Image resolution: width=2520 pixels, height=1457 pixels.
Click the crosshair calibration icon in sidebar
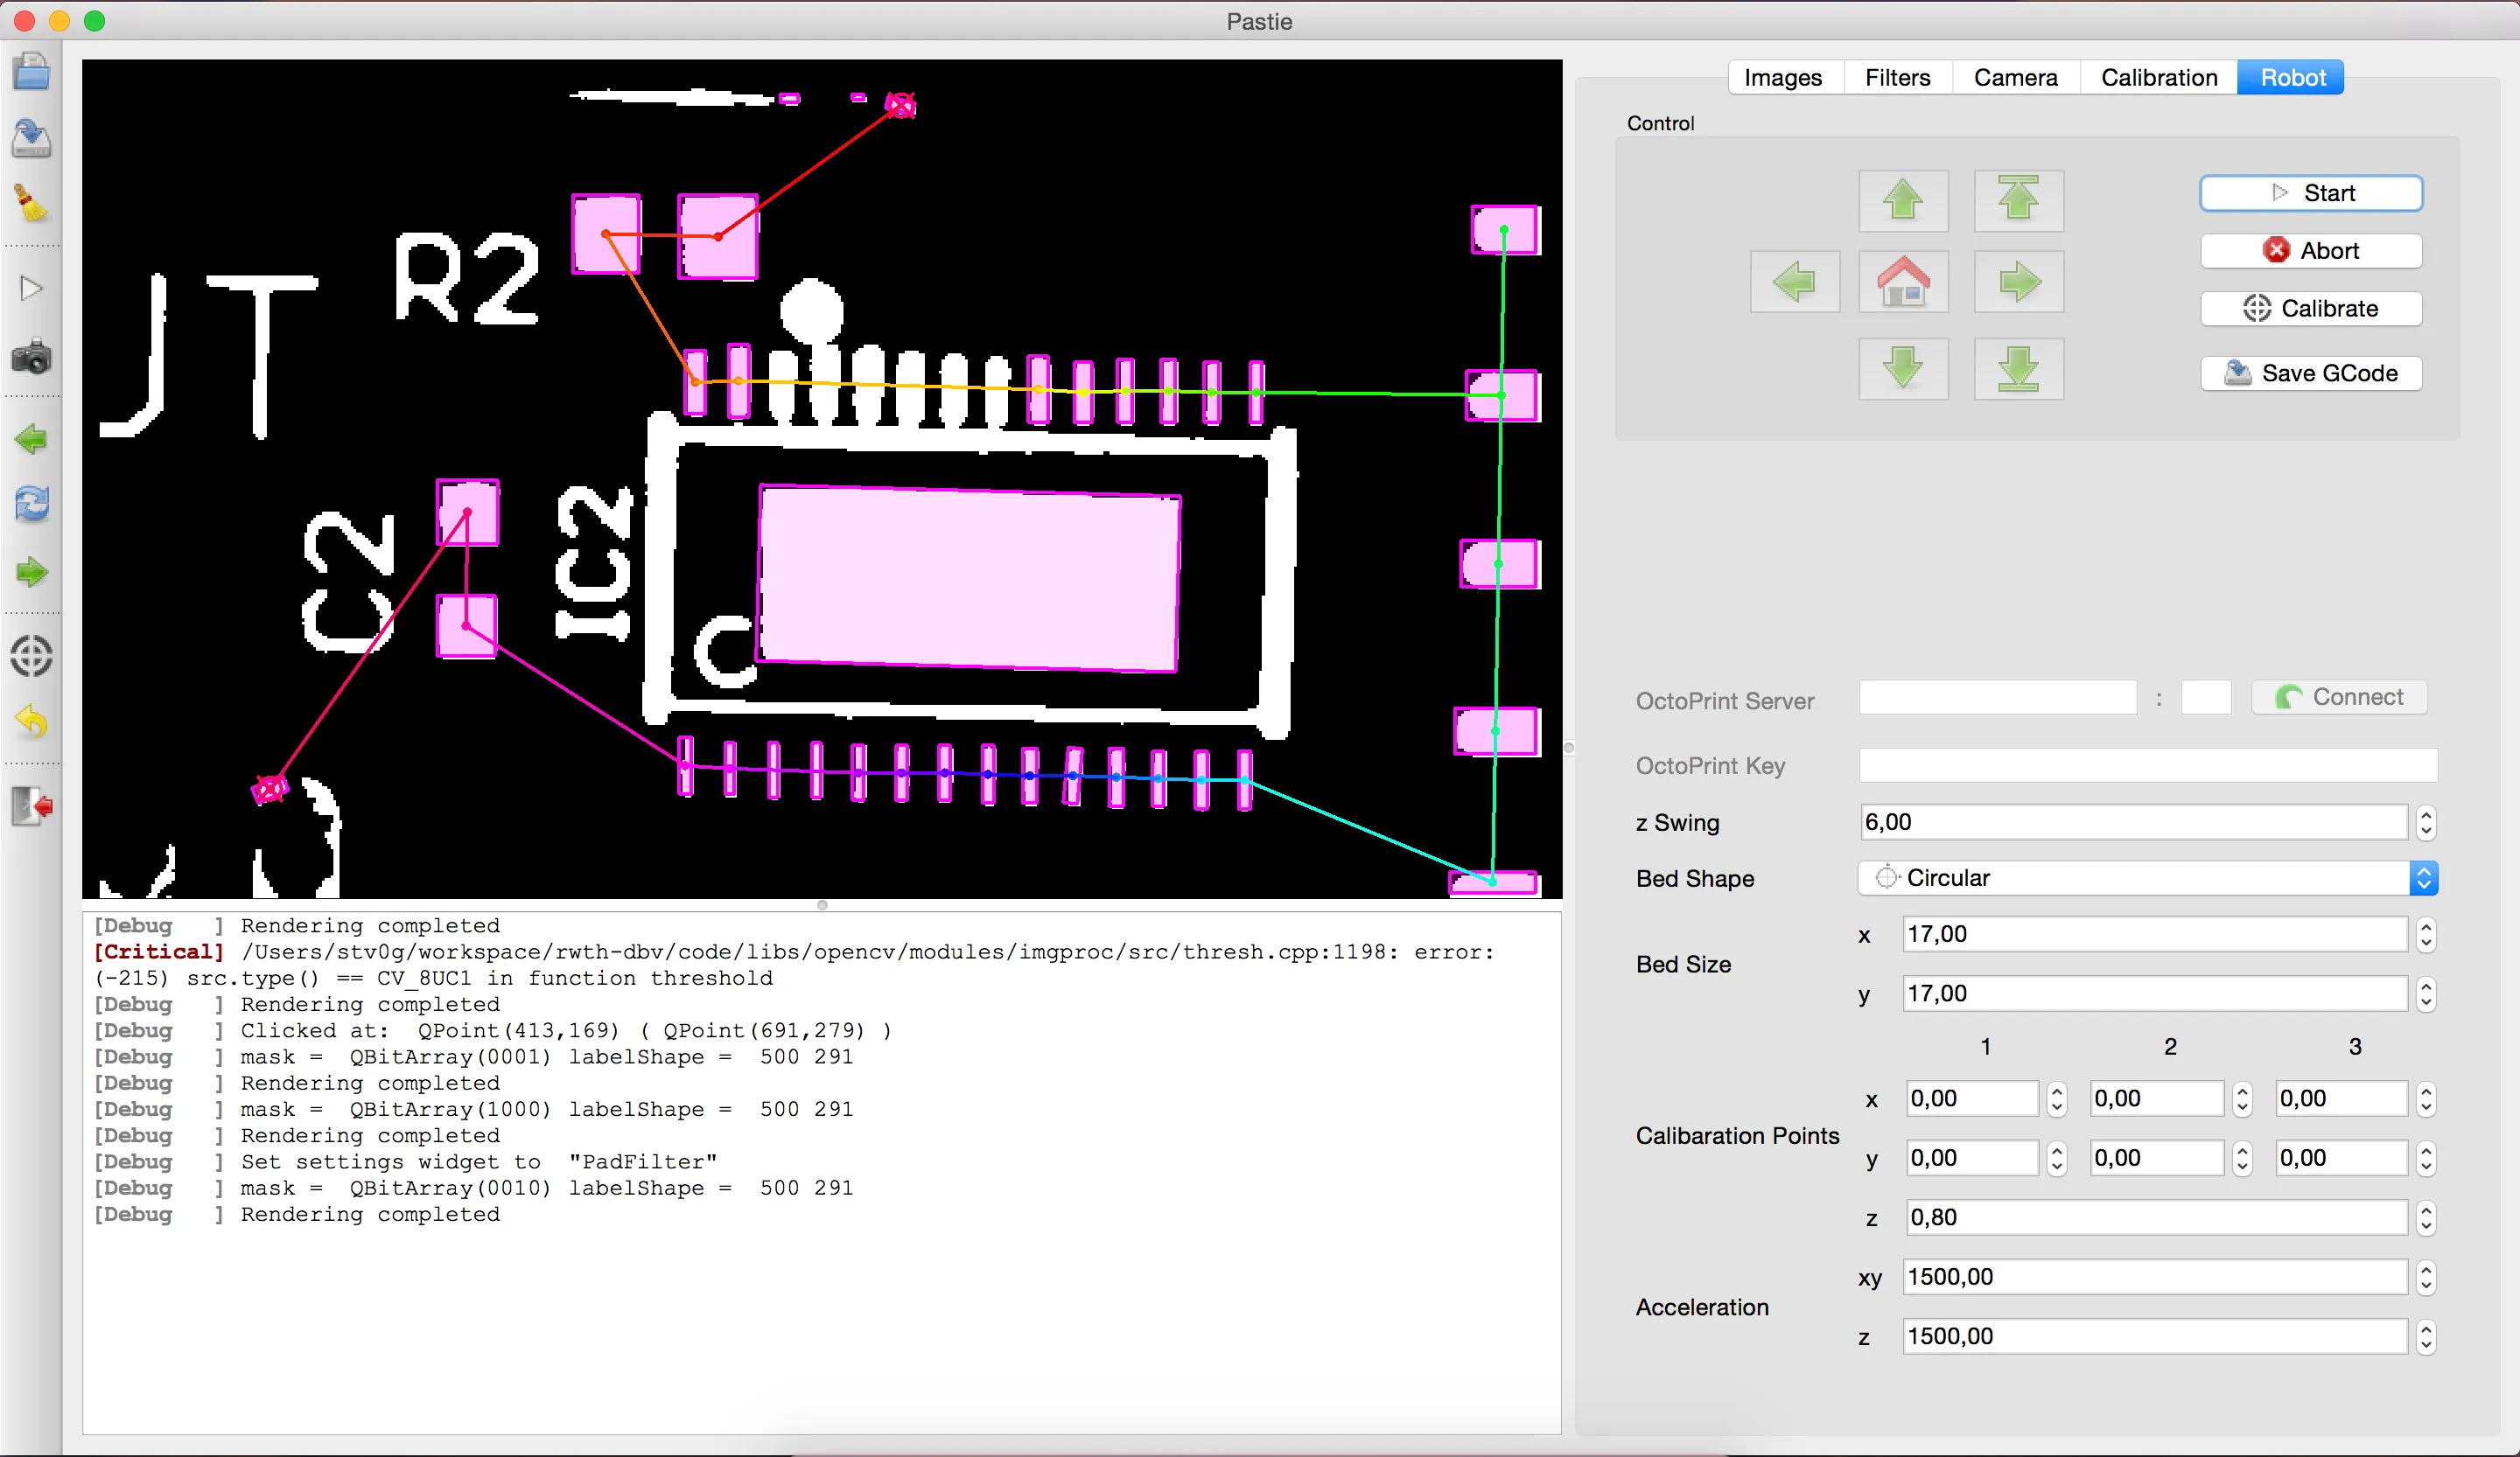(31, 657)
